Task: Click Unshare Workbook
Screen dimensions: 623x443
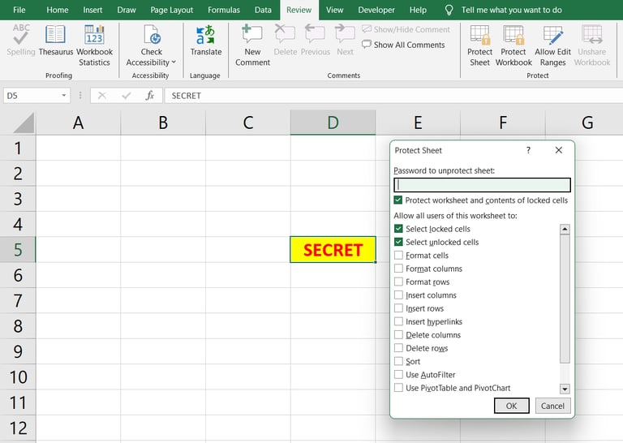Action: tap(592, 45)
